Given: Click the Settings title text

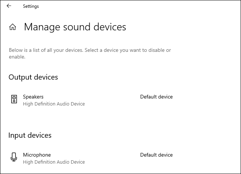Looking at the screenshot, I should pos(31,6).
